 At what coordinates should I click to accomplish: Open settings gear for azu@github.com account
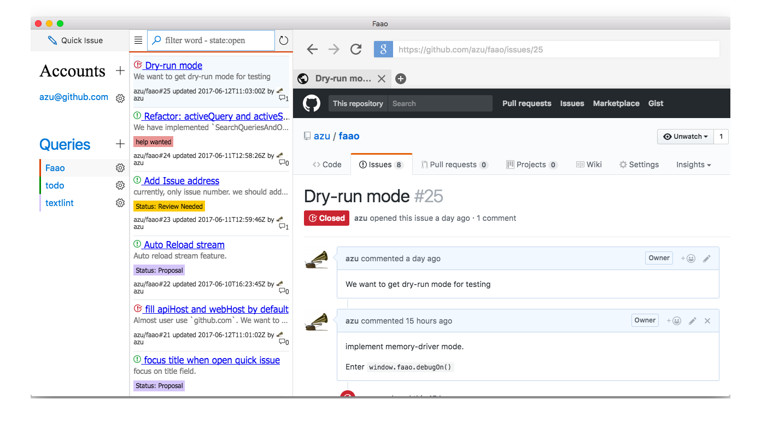[120, 98]
